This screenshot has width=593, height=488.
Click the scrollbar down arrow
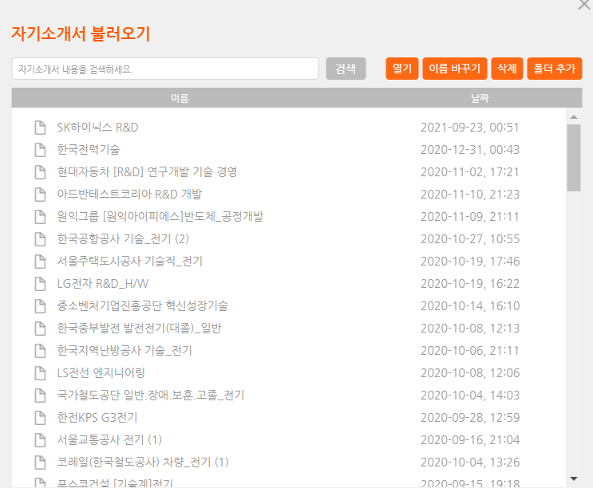pos(574,479)
